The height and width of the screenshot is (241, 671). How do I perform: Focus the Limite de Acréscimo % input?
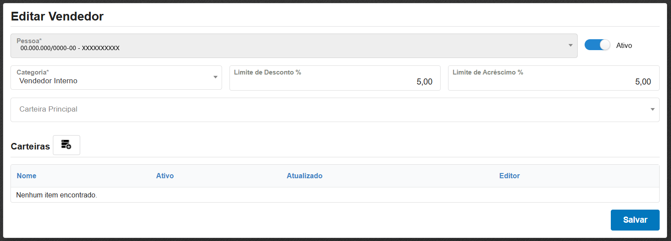pyautogui.click(x=553, y=81)
